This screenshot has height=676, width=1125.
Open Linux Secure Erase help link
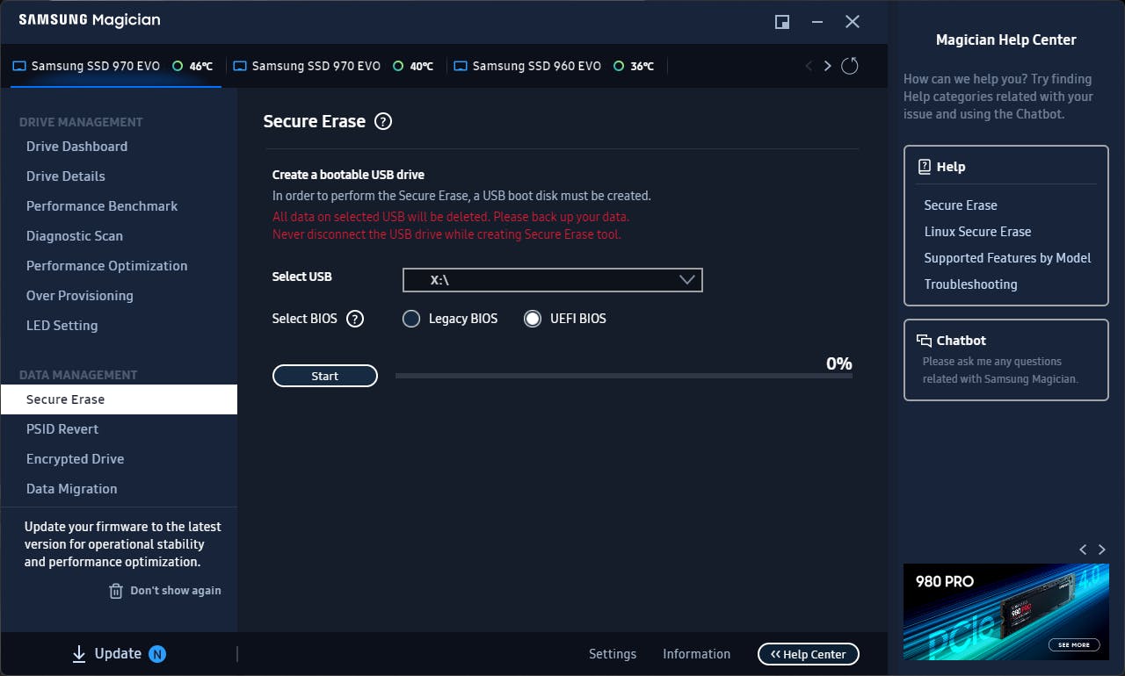tap(977, 232)
